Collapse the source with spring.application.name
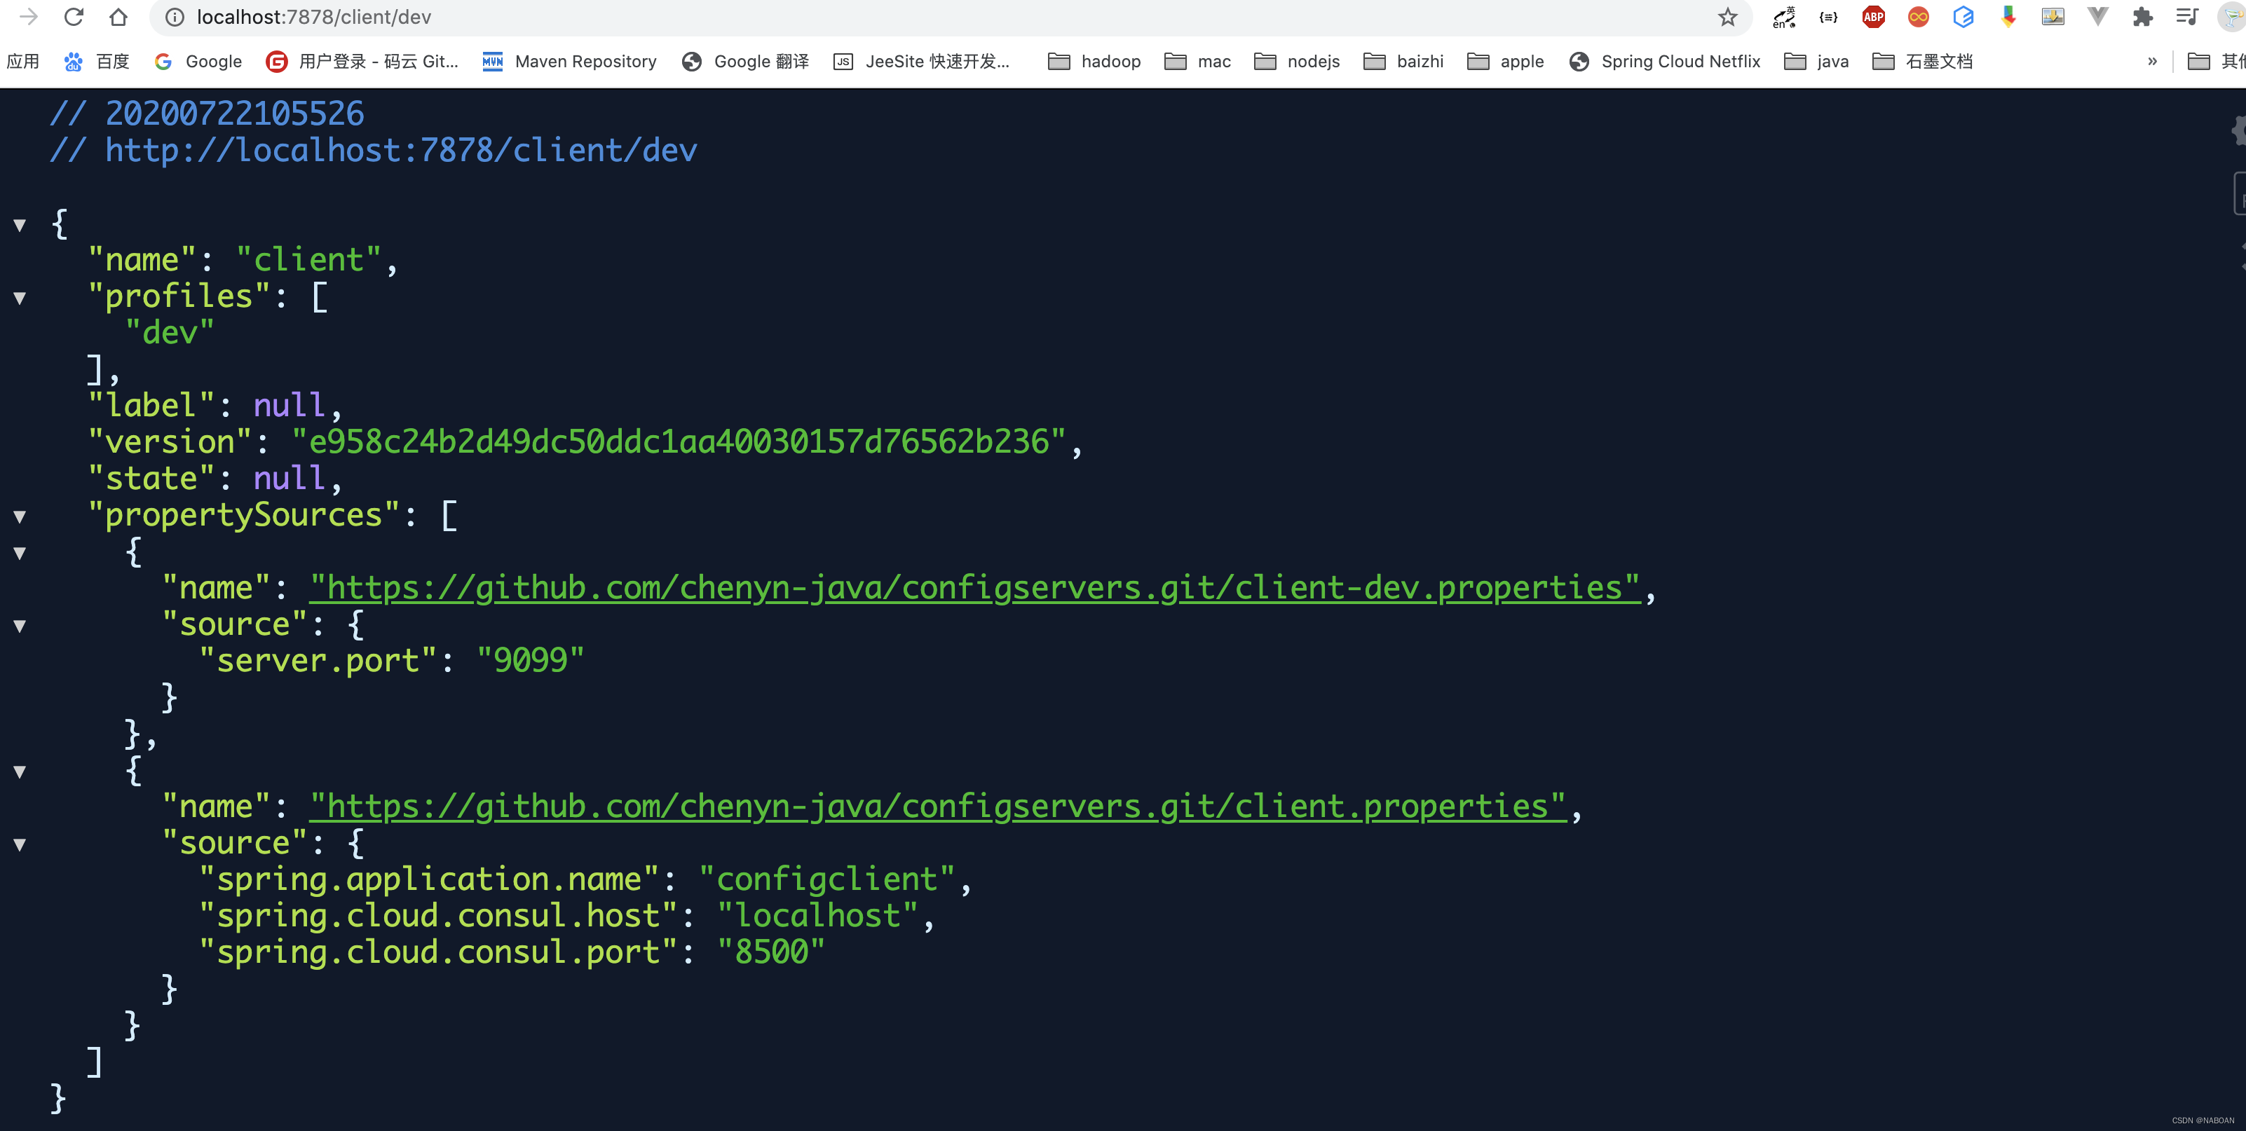2246x1131 pixels. [19, 845]
